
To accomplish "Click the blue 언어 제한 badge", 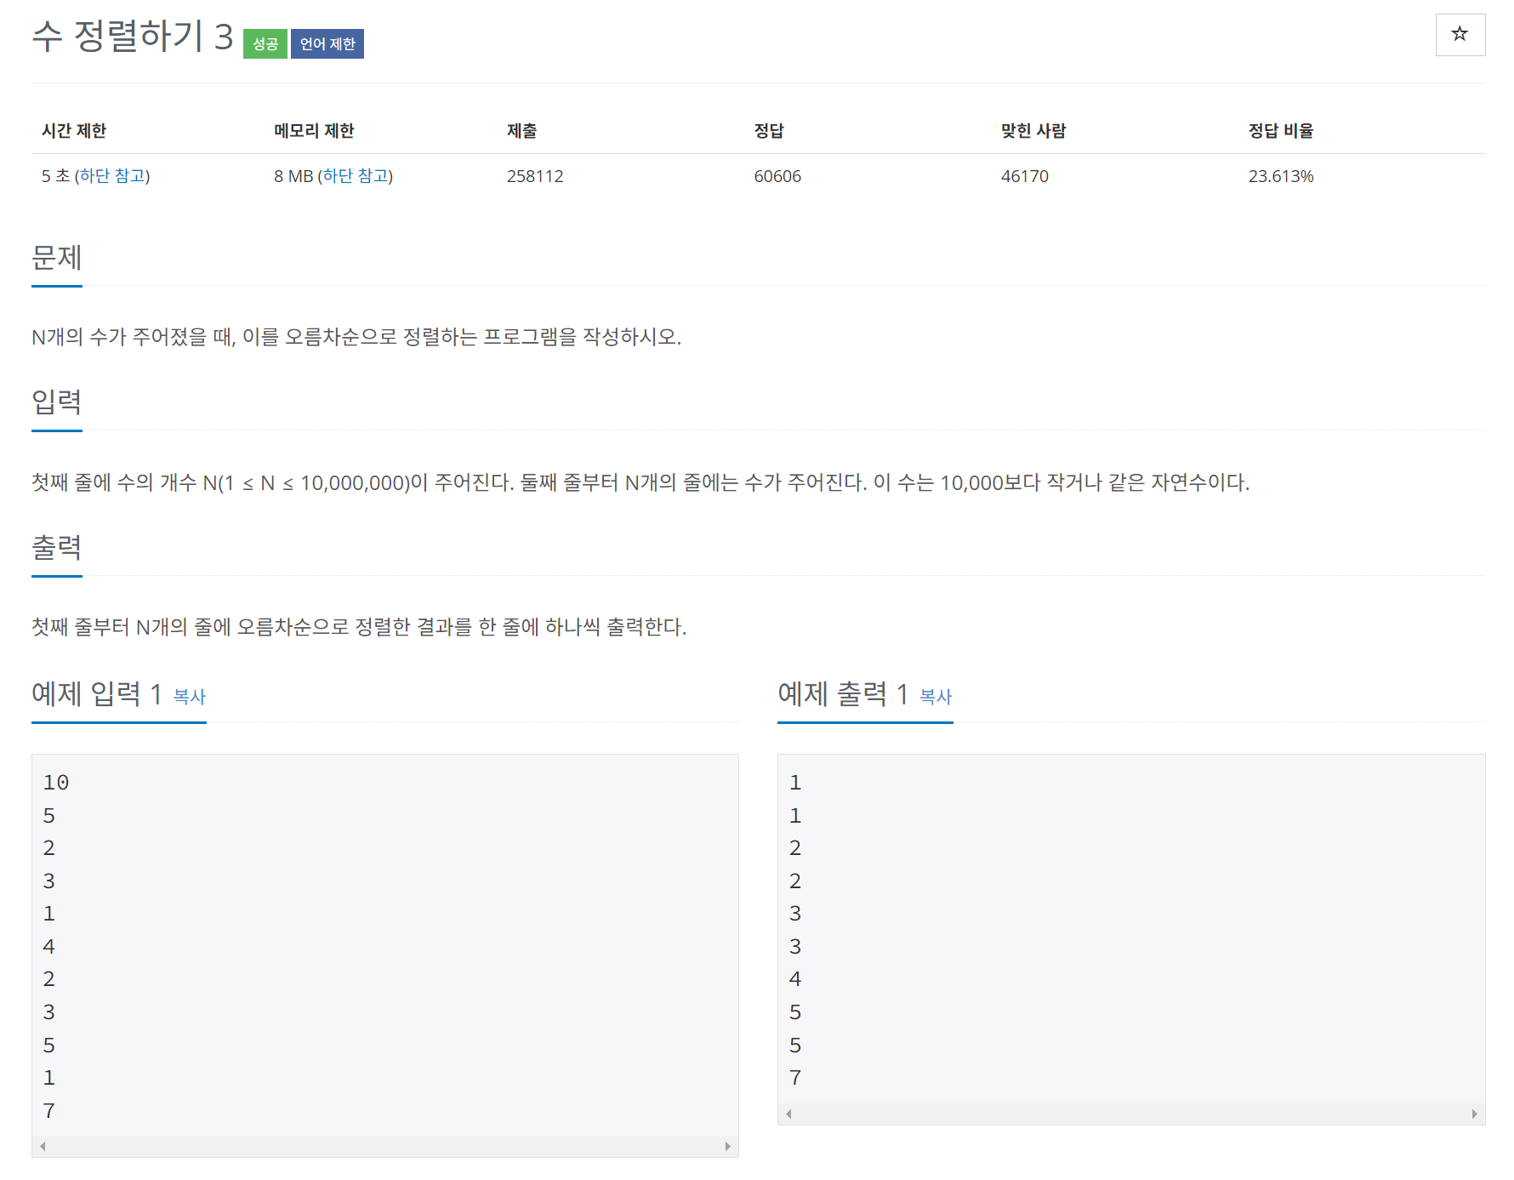I will pyautogui.click(x=327, y=44).
